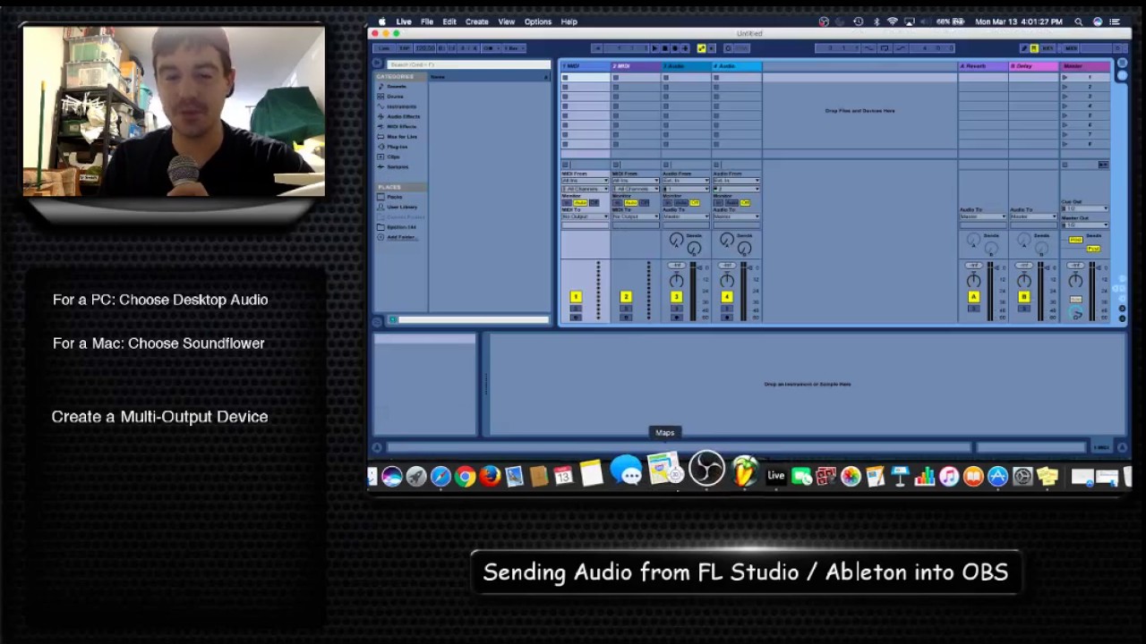Open the Notes app in the Dock

tap(591, 474)
